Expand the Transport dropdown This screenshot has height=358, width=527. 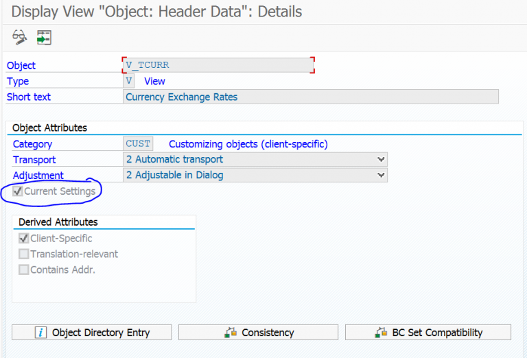click(382, 160)
